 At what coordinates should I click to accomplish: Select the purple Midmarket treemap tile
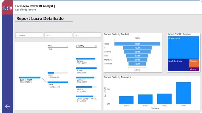194,69
